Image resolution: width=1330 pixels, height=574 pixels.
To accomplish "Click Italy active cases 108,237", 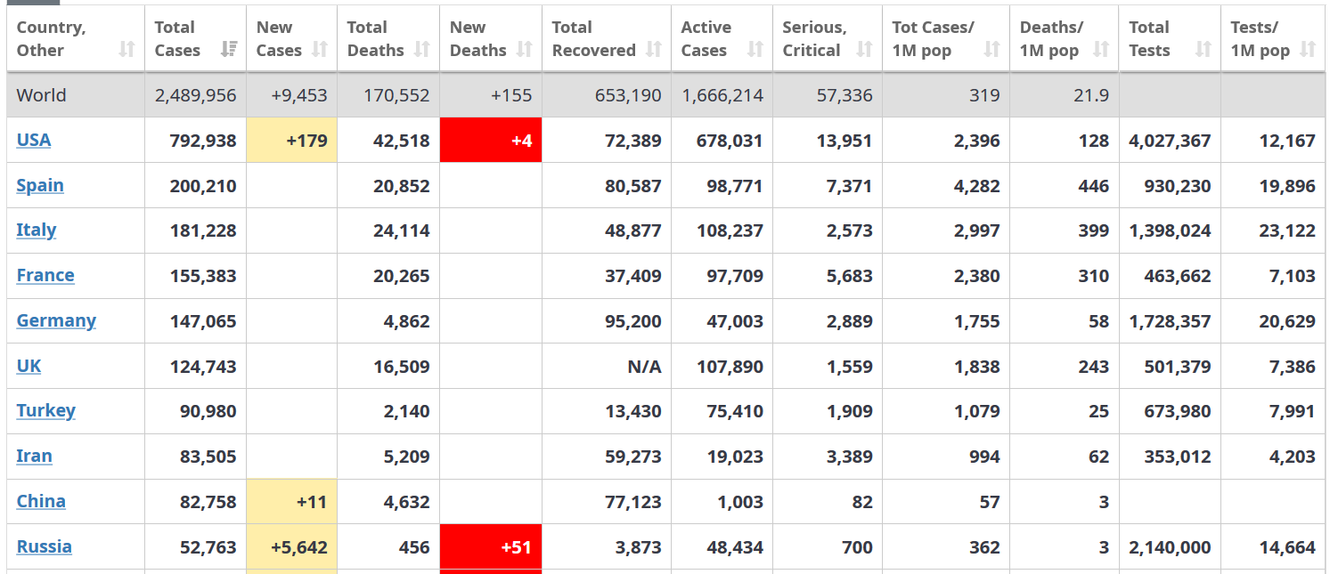I will pyautogui.click(x=730, y=230).
